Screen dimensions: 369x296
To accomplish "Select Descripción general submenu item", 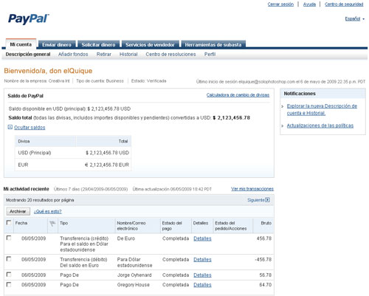I will point(28,54).
